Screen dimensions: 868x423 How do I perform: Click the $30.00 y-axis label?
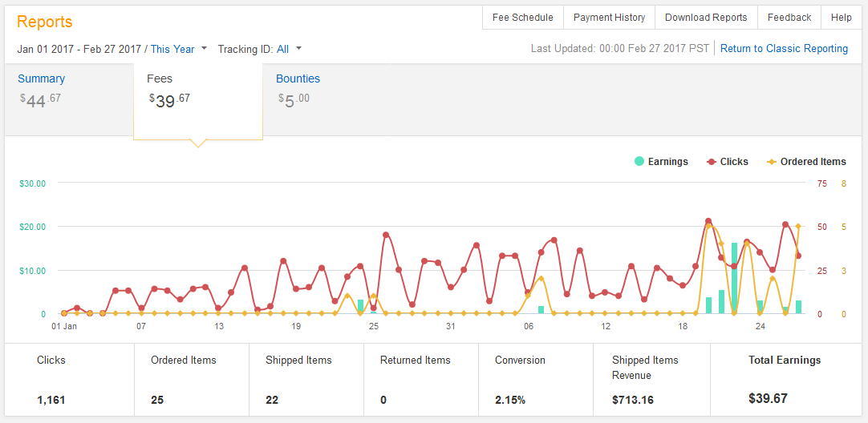coord(33,183)
